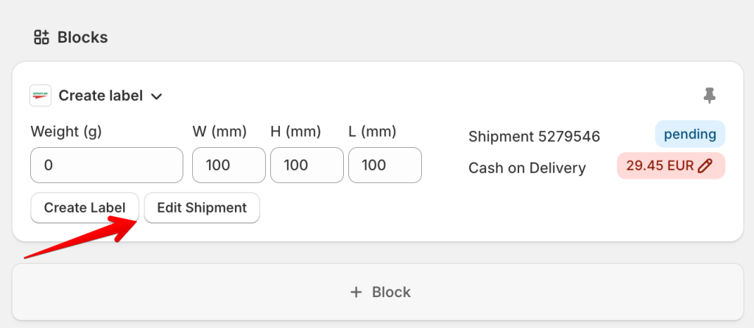Click the L (mm) length field
754x328 pixels.
coord(385,165)
